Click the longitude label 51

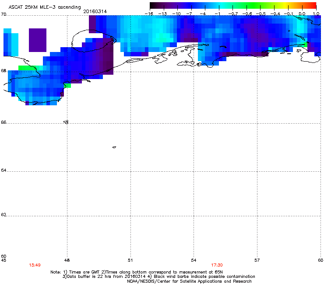130,260
